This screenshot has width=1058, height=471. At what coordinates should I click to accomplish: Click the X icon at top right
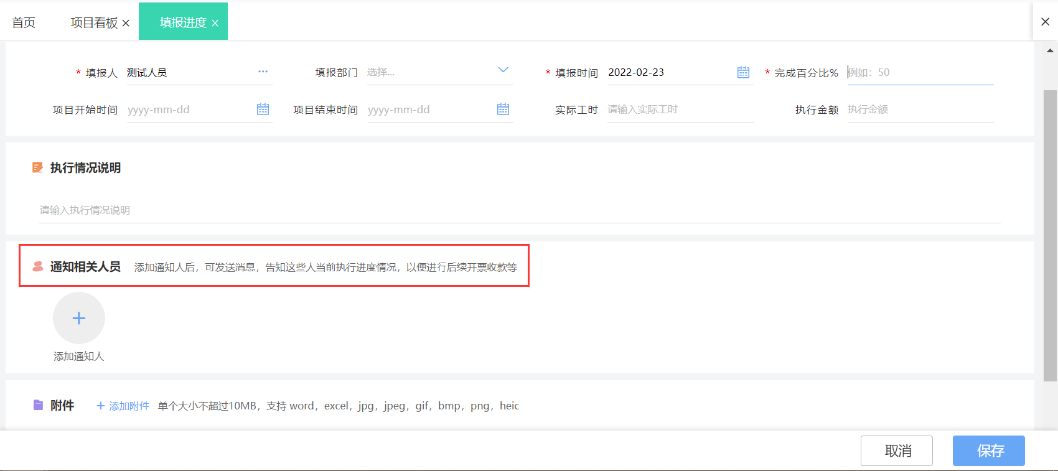click(x=1046, y=22)
